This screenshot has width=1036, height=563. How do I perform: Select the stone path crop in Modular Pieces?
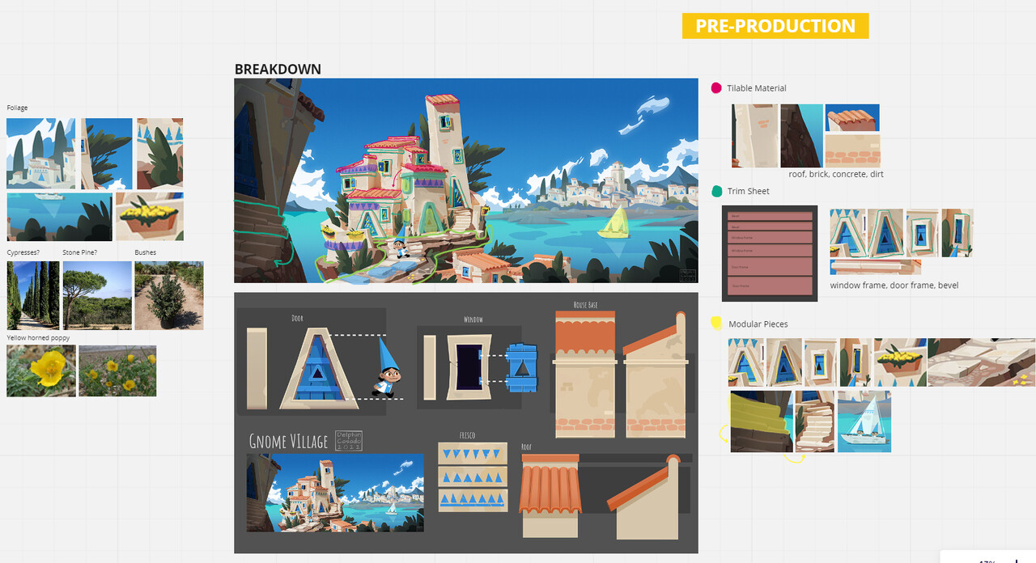(x=980, y=362)
